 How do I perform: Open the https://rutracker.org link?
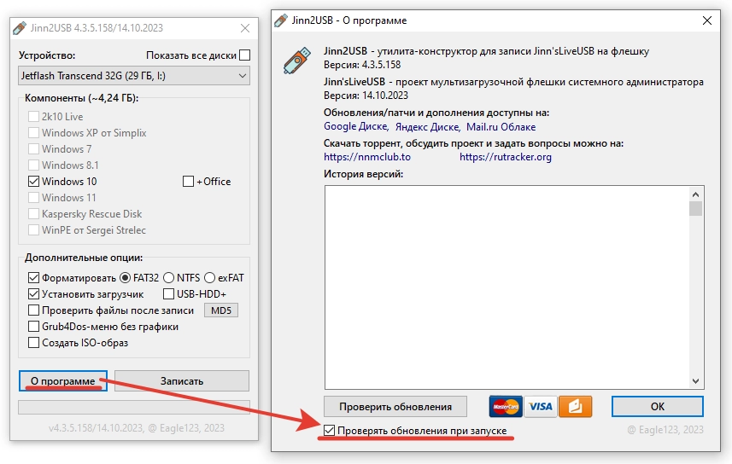[506, 157]
